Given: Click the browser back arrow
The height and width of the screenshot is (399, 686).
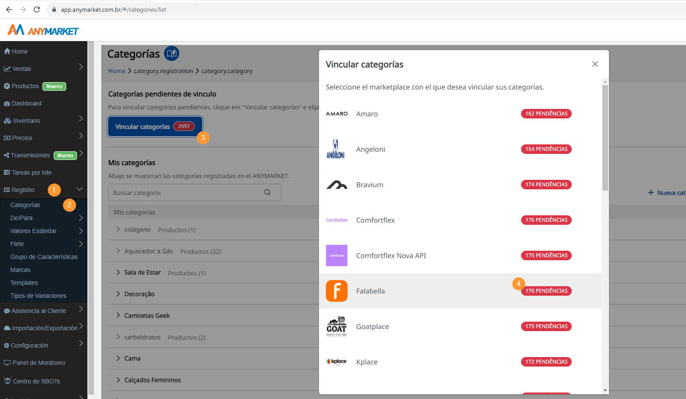Looking at the screenshot, I should point(9,10).
